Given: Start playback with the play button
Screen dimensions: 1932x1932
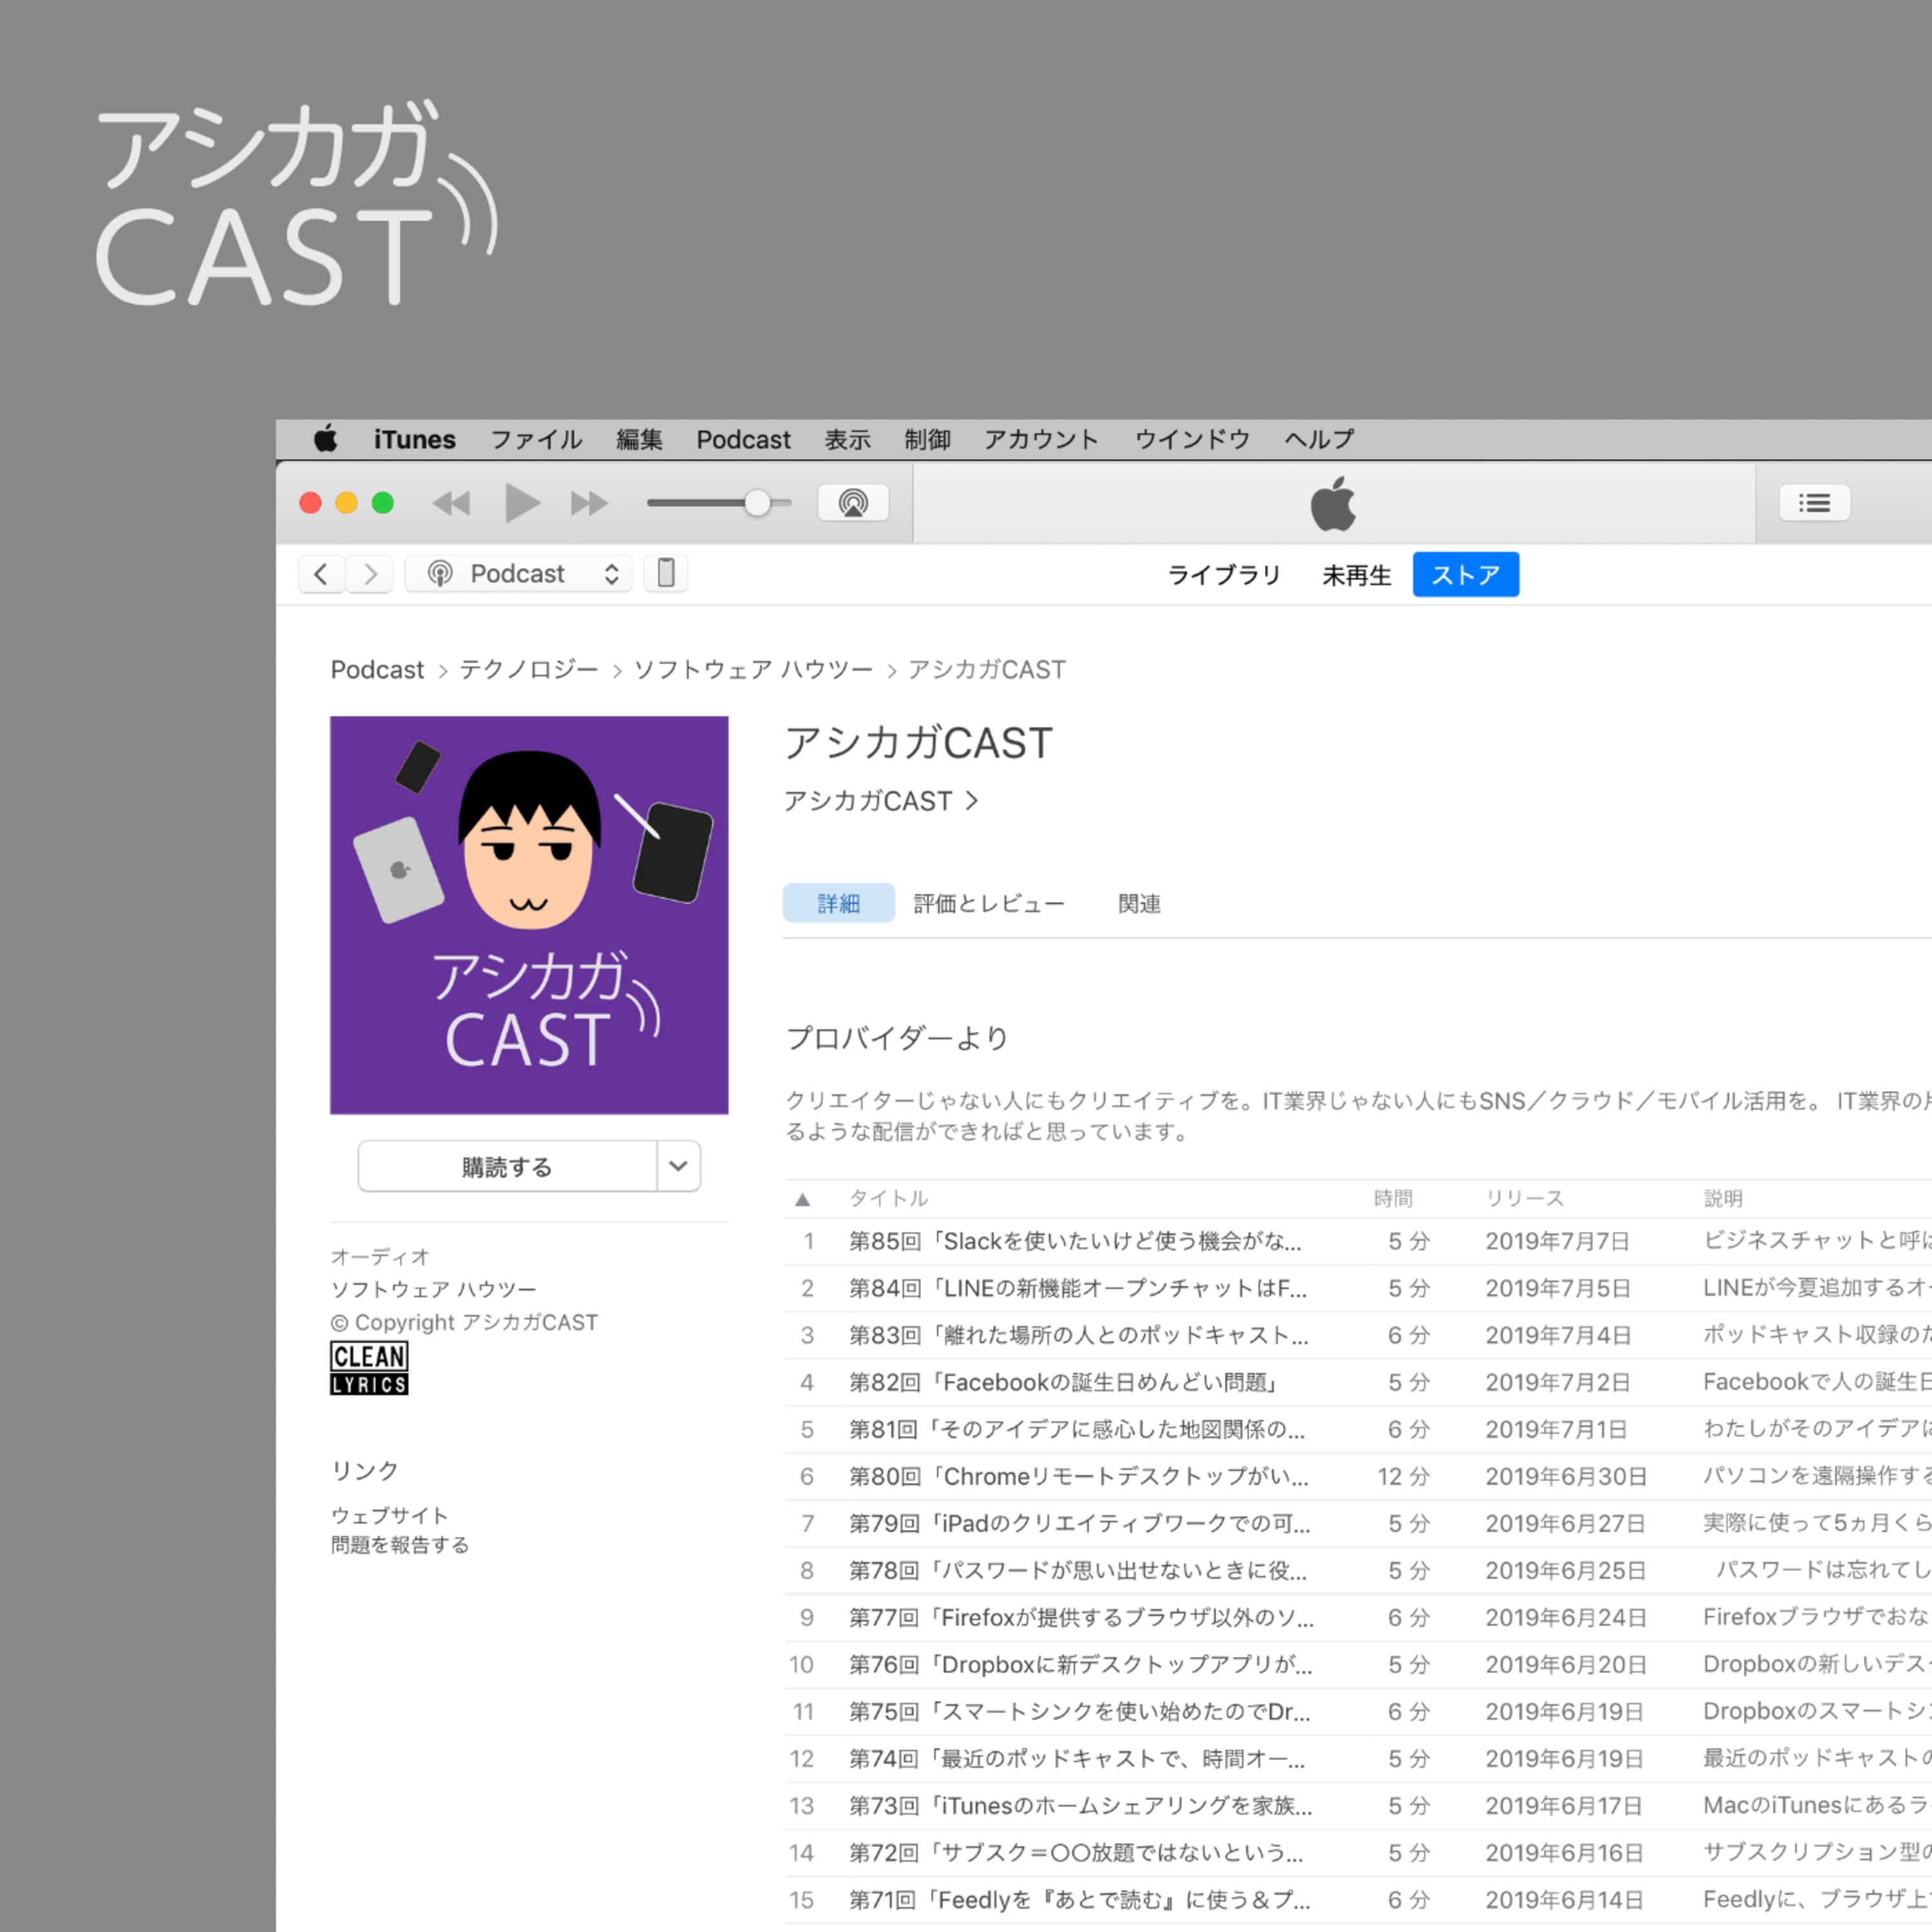Looking at the screenshot, I should 521,503.
